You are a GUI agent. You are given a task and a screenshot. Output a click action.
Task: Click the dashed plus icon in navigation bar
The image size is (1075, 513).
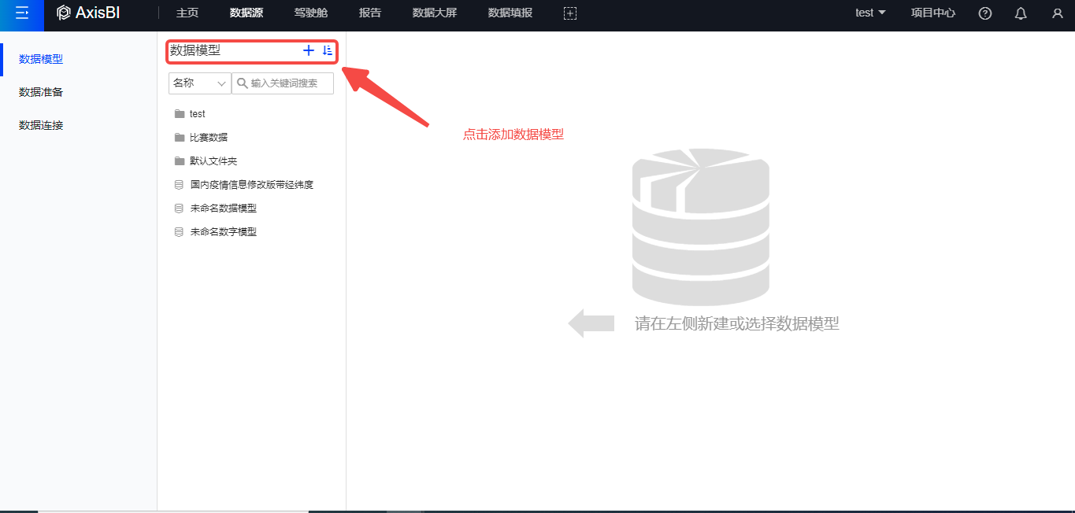pos(570,13)
